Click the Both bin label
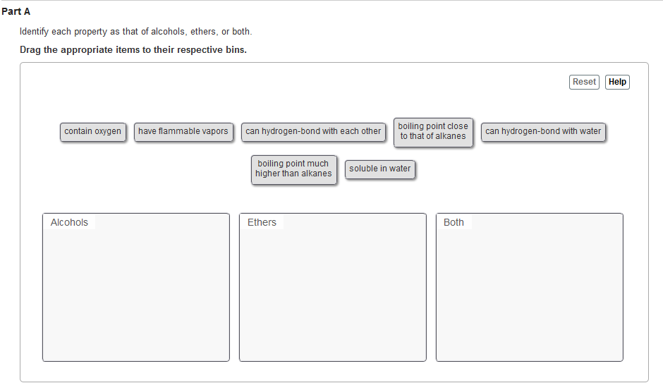 tap(454, 222)
